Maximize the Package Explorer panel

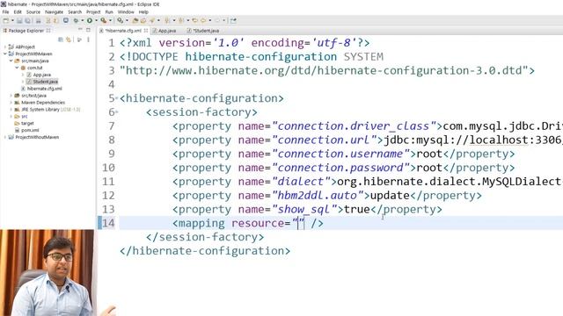[x=88, y=30]
